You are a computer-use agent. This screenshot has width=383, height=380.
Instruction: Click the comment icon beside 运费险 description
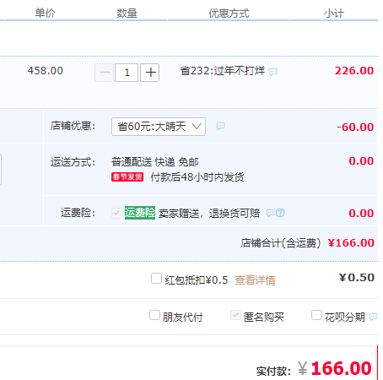pyautogui.click(x=270, y=213)
